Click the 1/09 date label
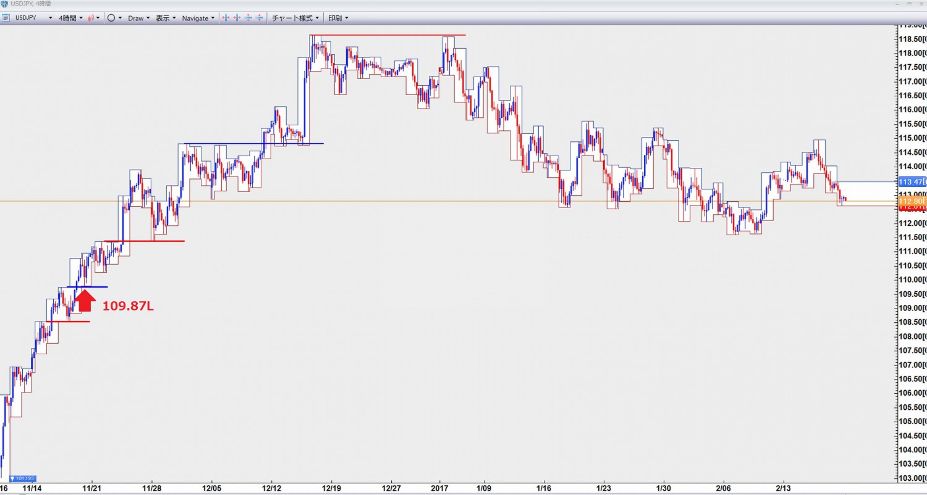Image resolution: width=927 pixels, height=495 pixels. coord(484,488)
